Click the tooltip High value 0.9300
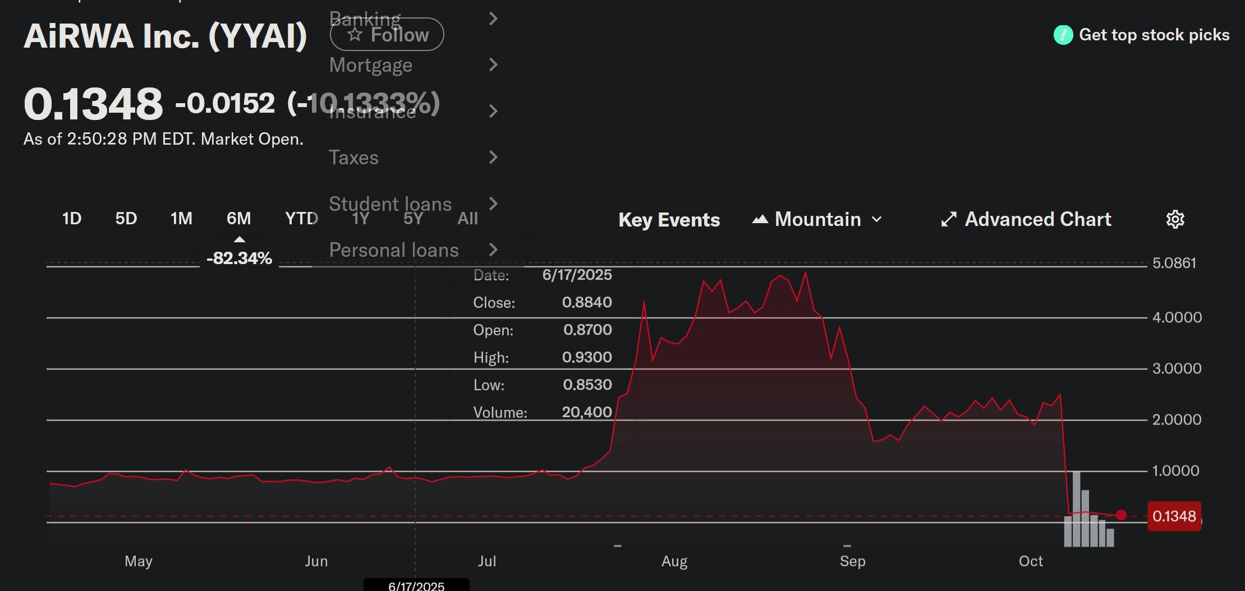This screenshot has height=591, width=1245. click(x=587, y=357)
